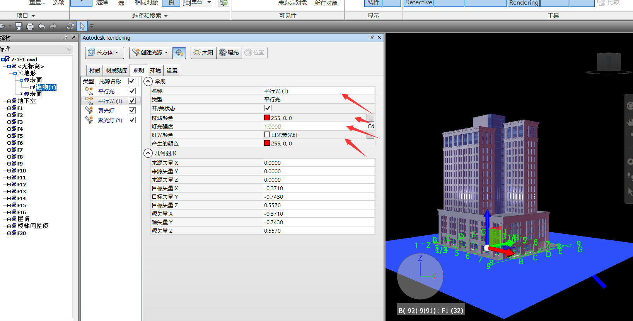Toggle the light glyphs icon button
Screen dimensions: 633x321
click(179, 52)
